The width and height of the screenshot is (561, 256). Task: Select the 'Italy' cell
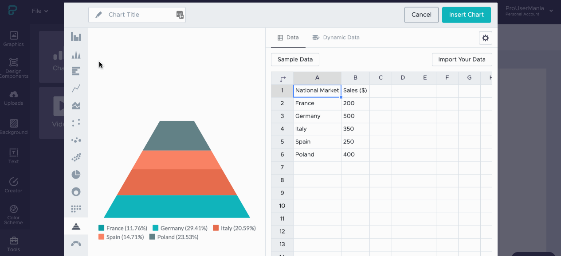pyautogui.click(x=317, y=129)
